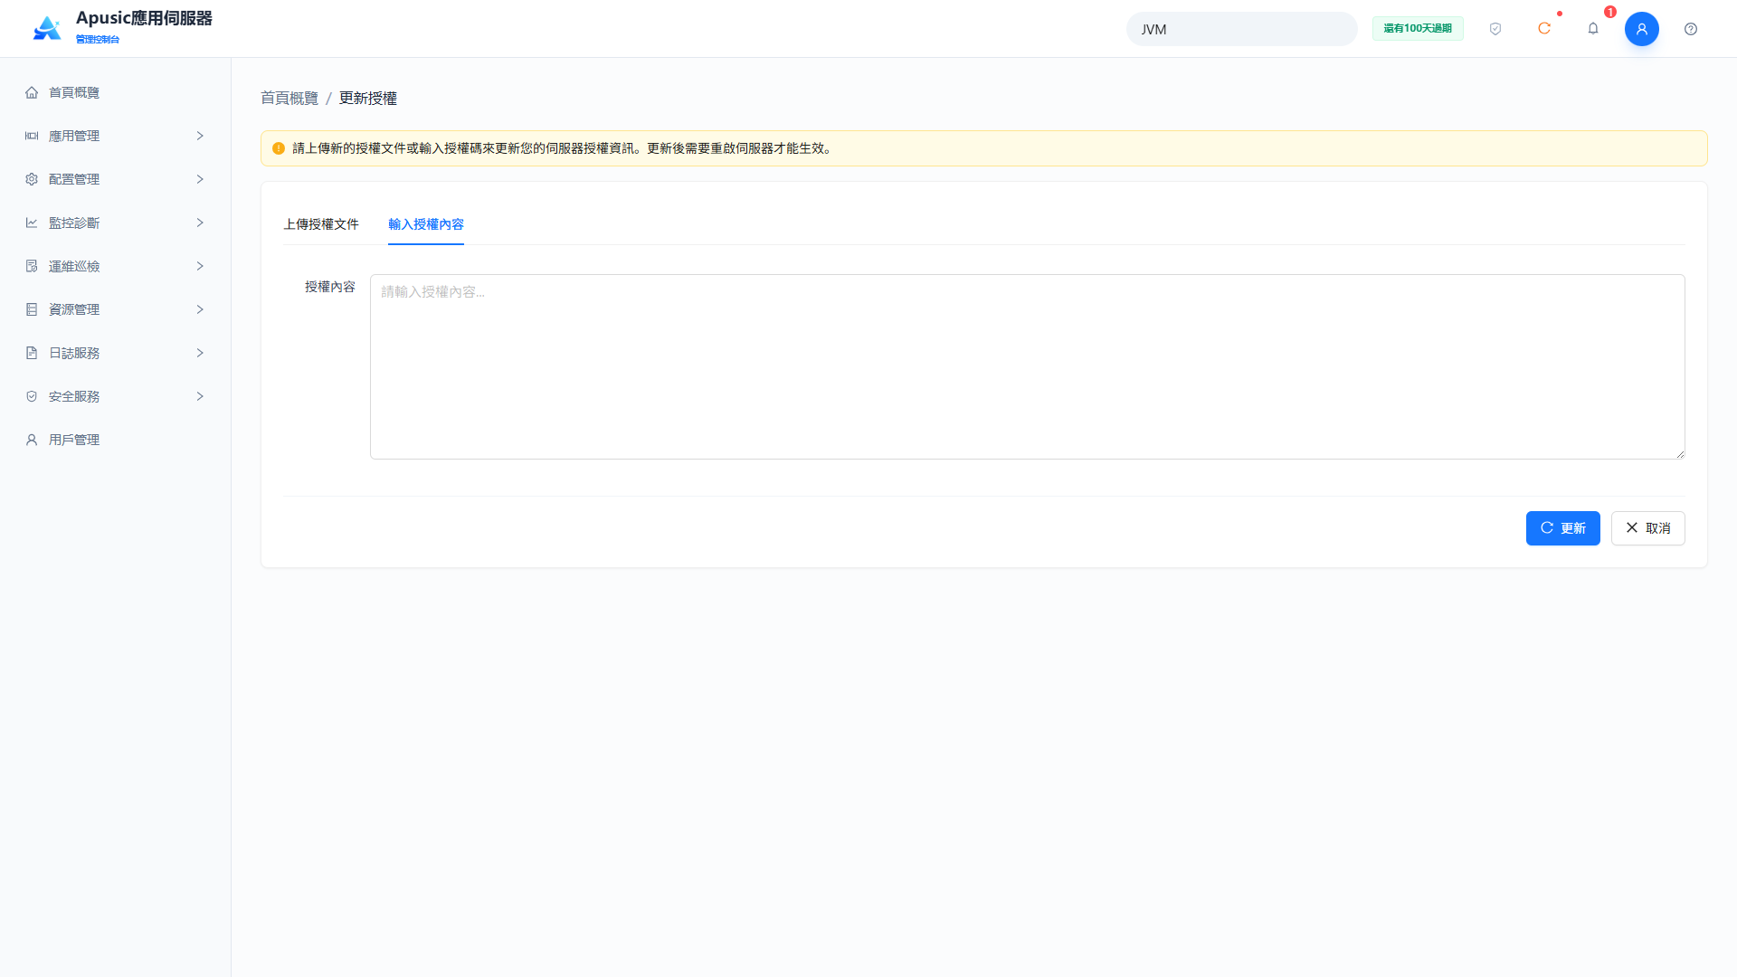1737x977 pixels.
Task: Click the 應用管理 sidebar icon
Action: click(x=32, y=136)
